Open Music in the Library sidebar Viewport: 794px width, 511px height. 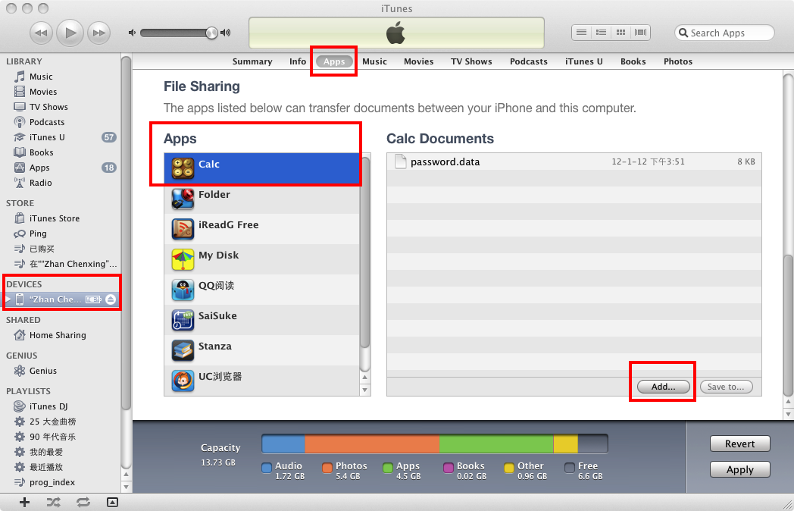click(61, 77)
